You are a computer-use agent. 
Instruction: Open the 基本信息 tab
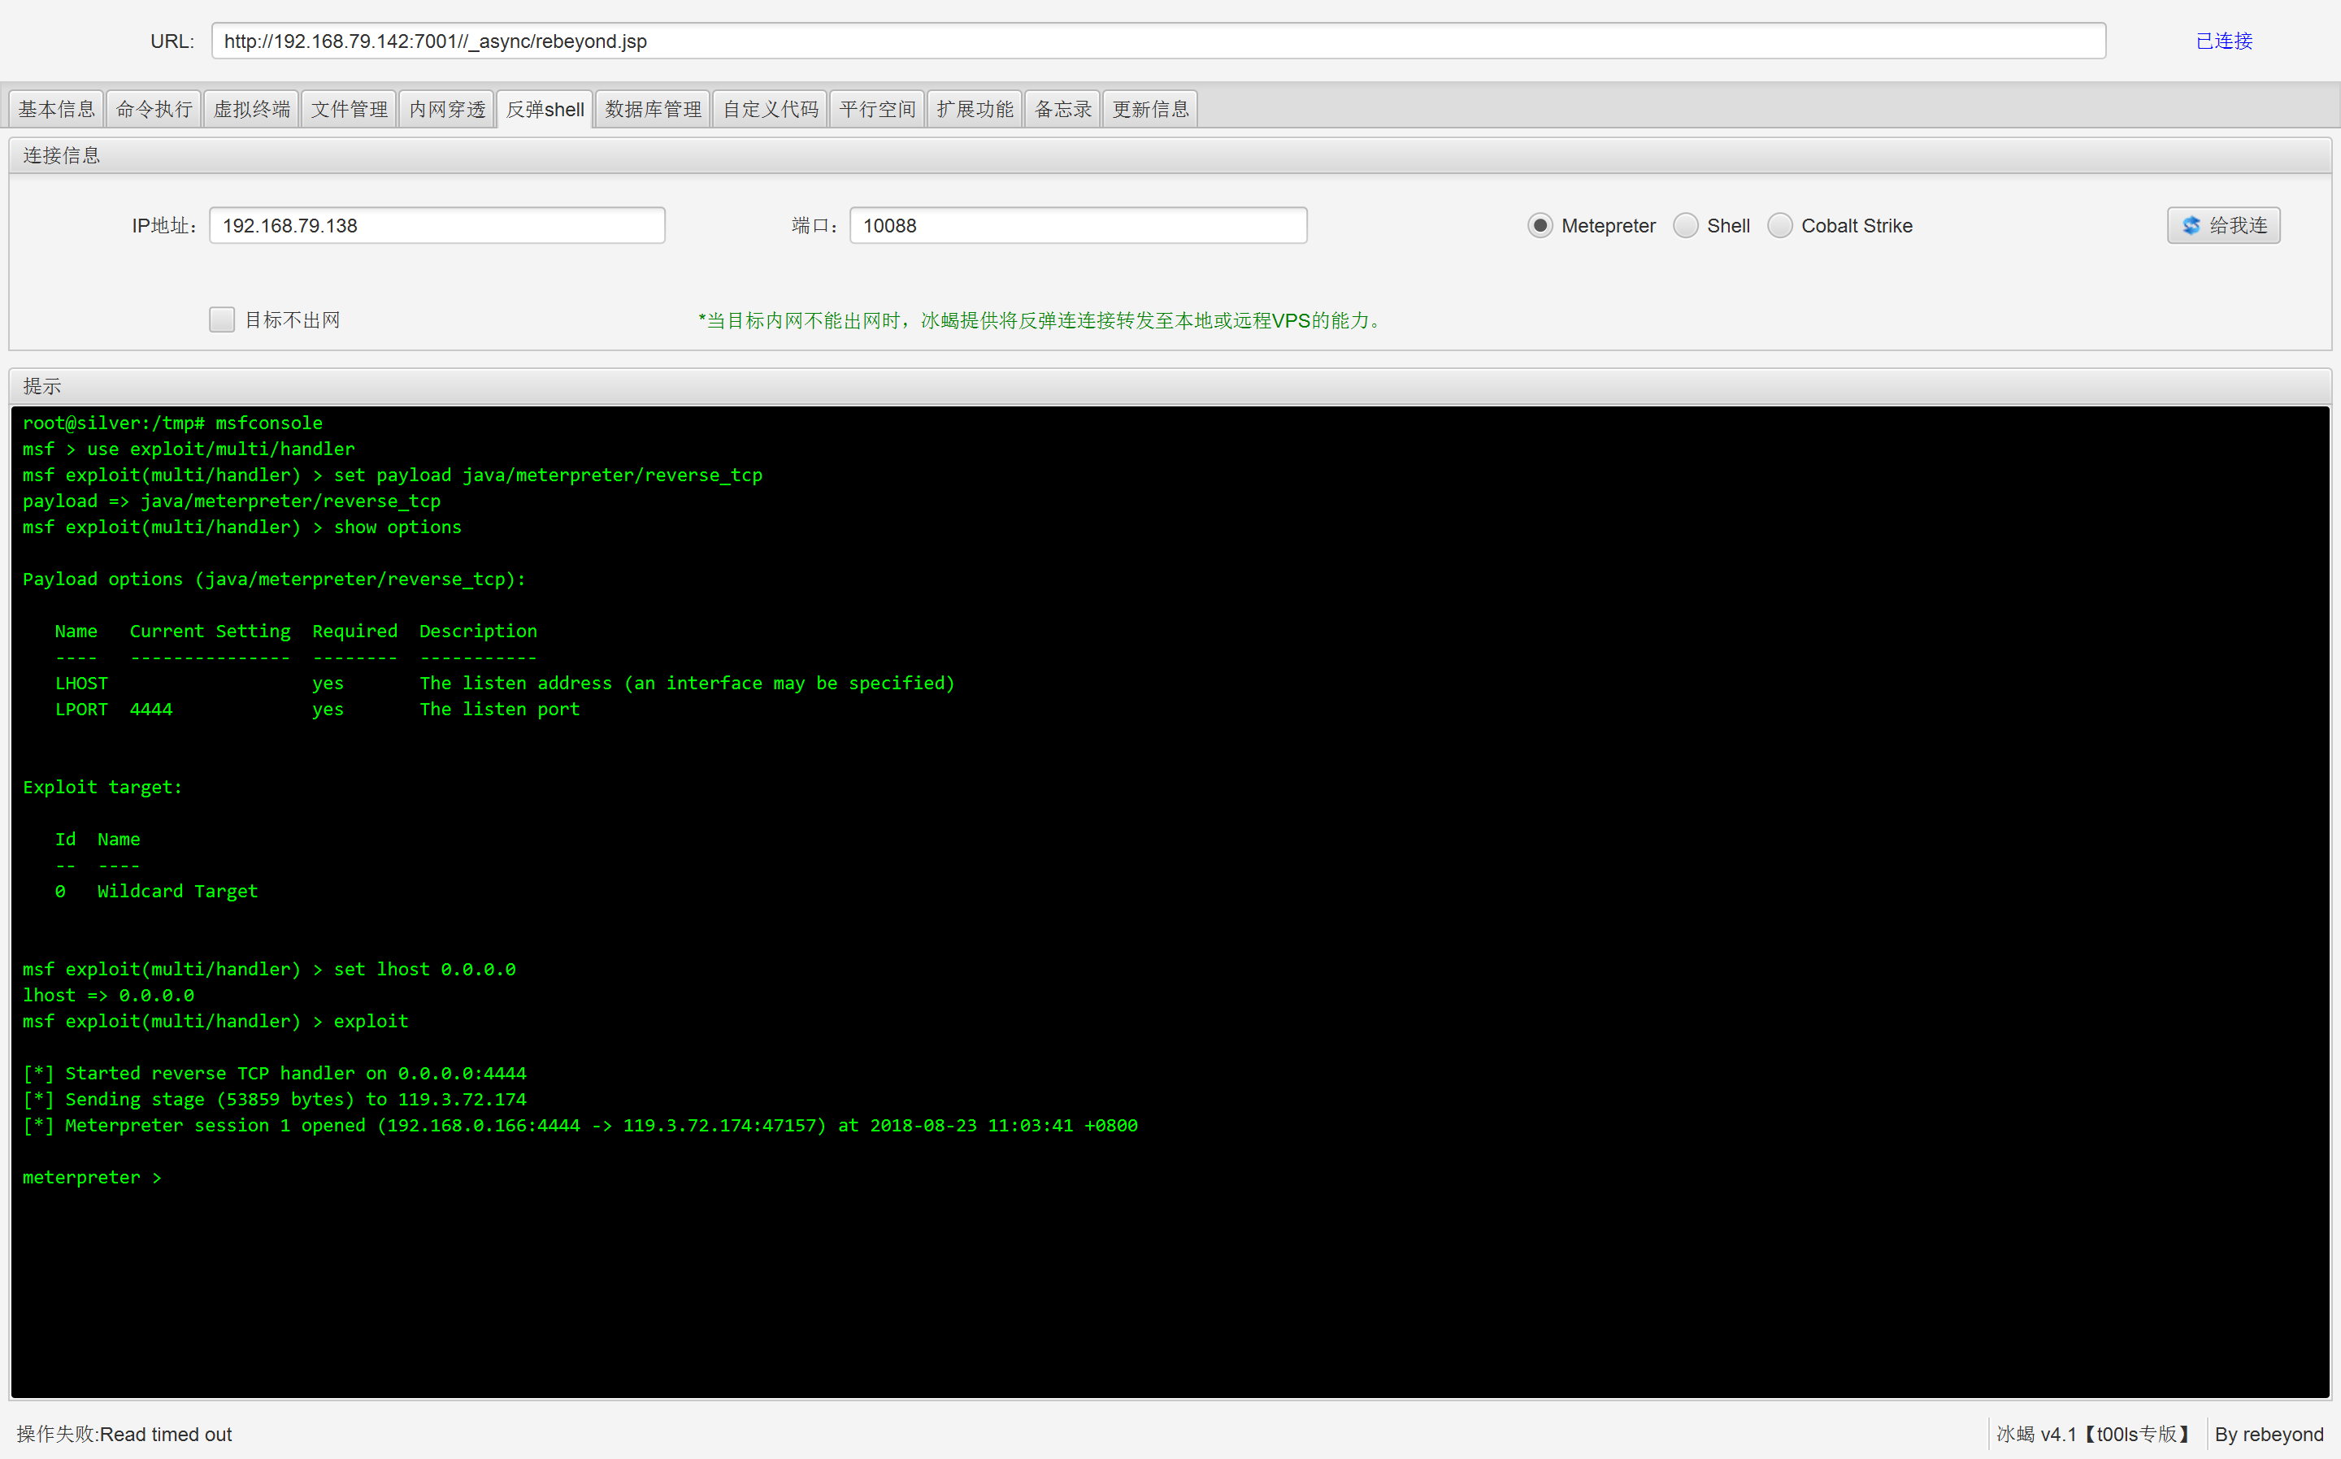coord(57,109)
